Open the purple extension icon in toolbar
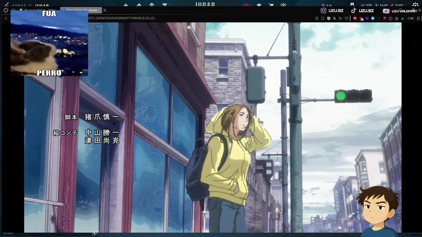This screenshot has height=237, width=422. [x=367, y=18]
